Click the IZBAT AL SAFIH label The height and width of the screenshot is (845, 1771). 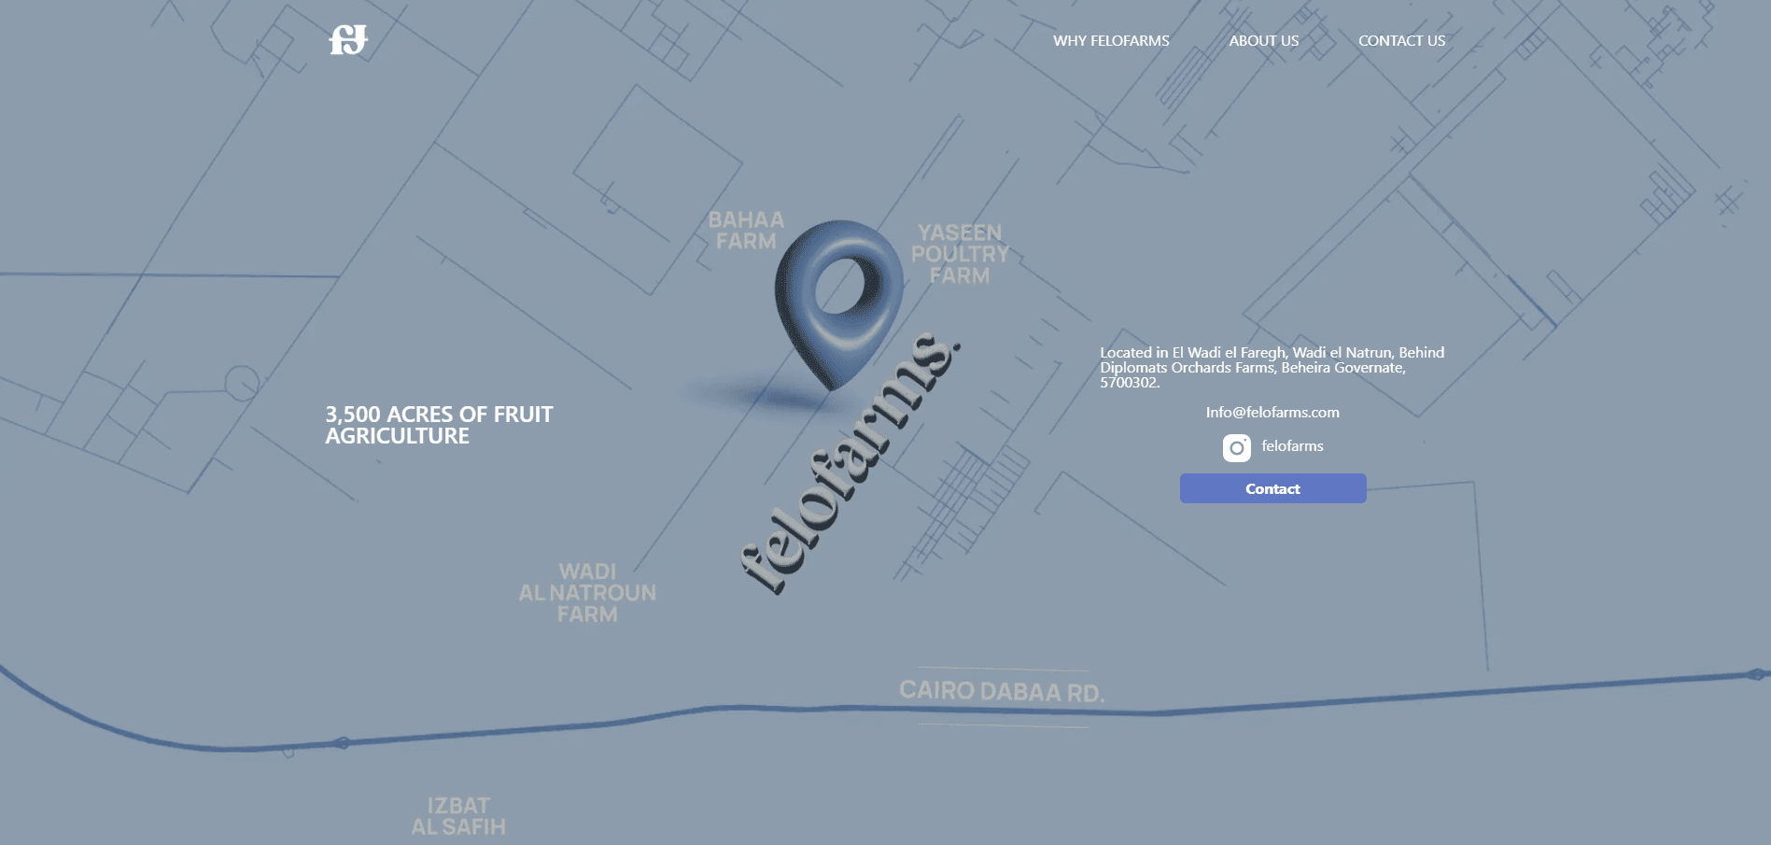coord(458,816)
